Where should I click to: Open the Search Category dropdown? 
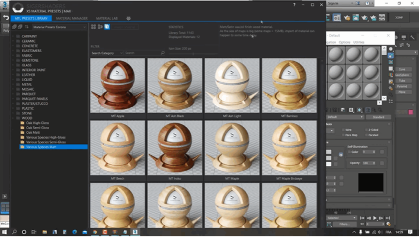(107, 53)
